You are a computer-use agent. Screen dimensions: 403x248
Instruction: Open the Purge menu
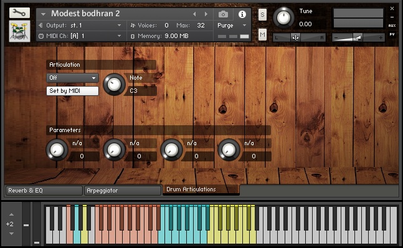[232, 26]
